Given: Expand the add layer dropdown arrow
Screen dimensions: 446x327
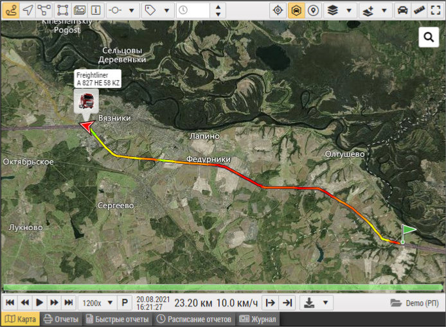Looking at the screenshot, I should click(384, 10).
